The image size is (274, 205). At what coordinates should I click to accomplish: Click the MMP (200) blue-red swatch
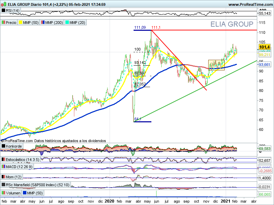coord(42,22)
